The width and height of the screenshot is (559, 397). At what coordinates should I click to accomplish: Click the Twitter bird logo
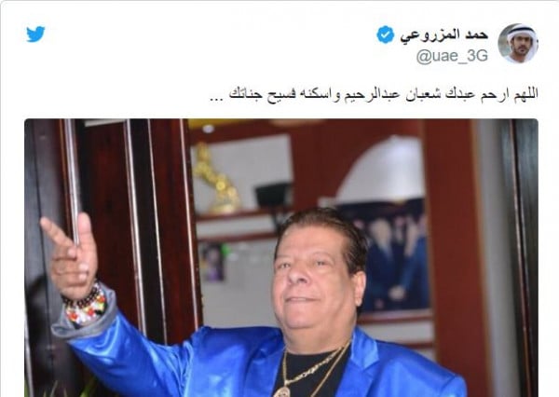[x=35, y=34]
